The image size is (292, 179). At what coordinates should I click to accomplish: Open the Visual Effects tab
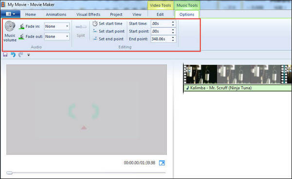pyautogui.click(x=88, y=14)
